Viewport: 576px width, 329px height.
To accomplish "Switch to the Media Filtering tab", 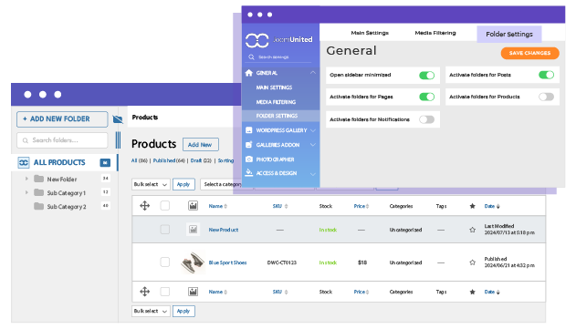I will pyautogui.click(x=435, y=33).
